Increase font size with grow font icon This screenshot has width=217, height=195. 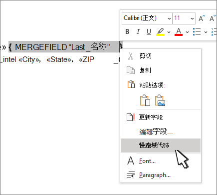[x=202, y=18]
